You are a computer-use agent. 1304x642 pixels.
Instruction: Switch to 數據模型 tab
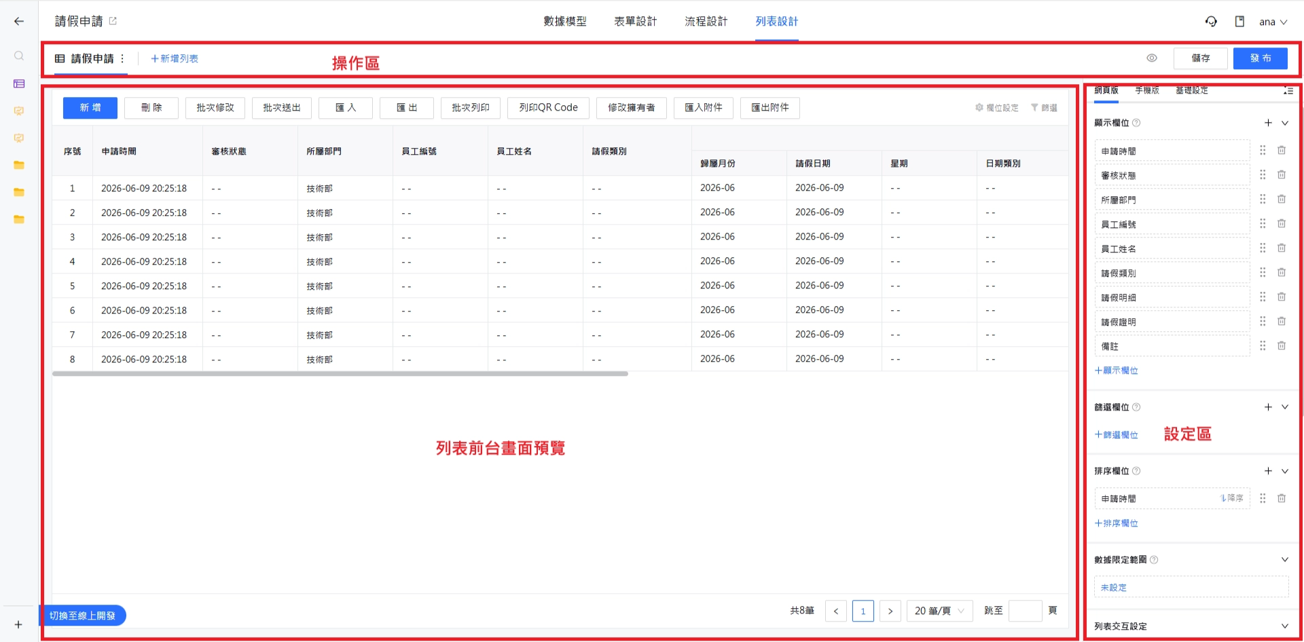(565, 21)
